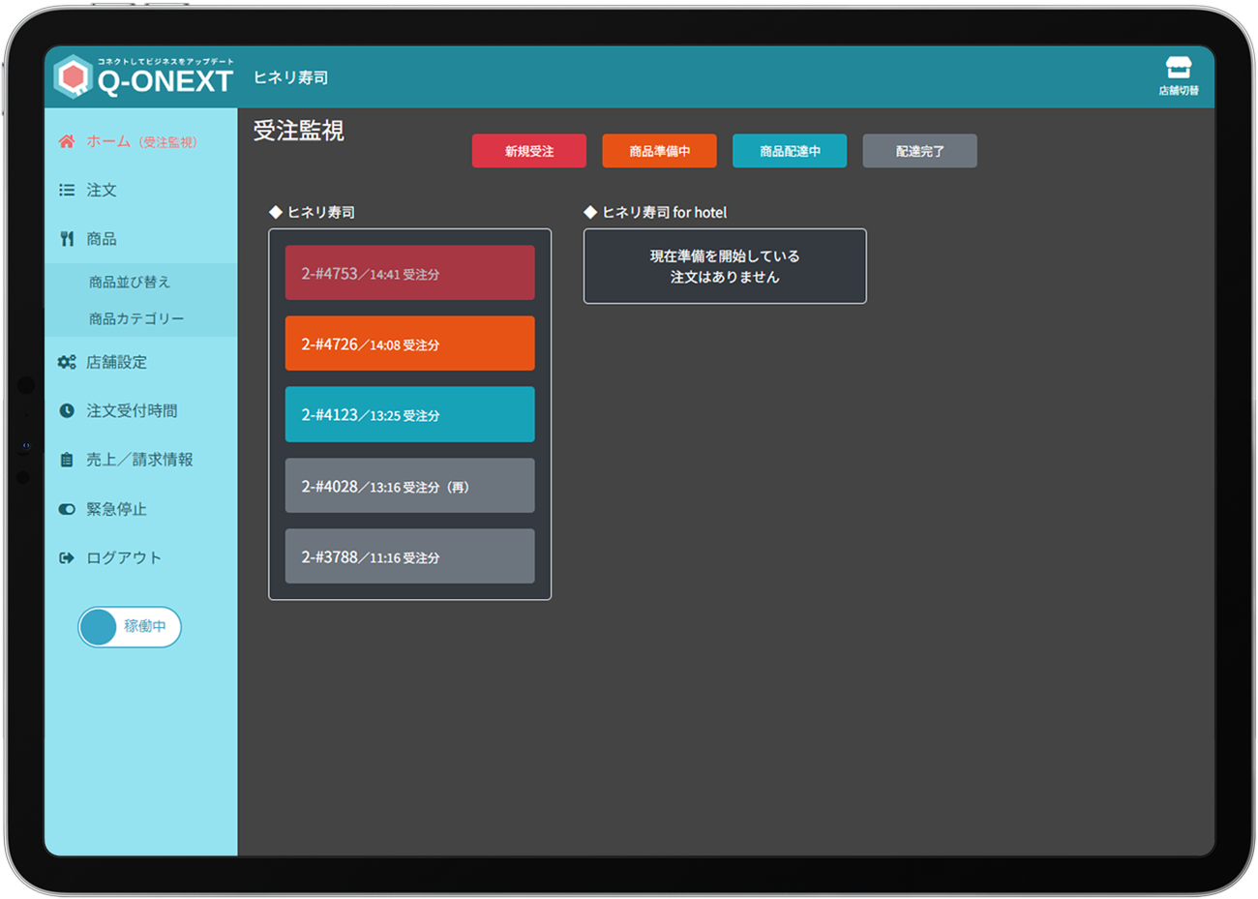Filter by 新規受注 red button
The image size is (1258, 899).
pos(528,151)
